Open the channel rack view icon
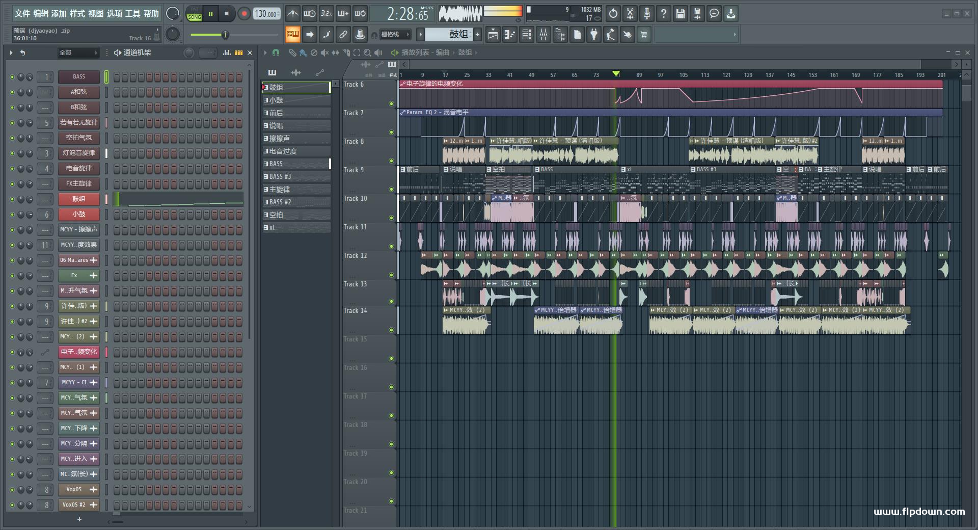The height and width of the screenshot is (530, 978). [527, 35]
